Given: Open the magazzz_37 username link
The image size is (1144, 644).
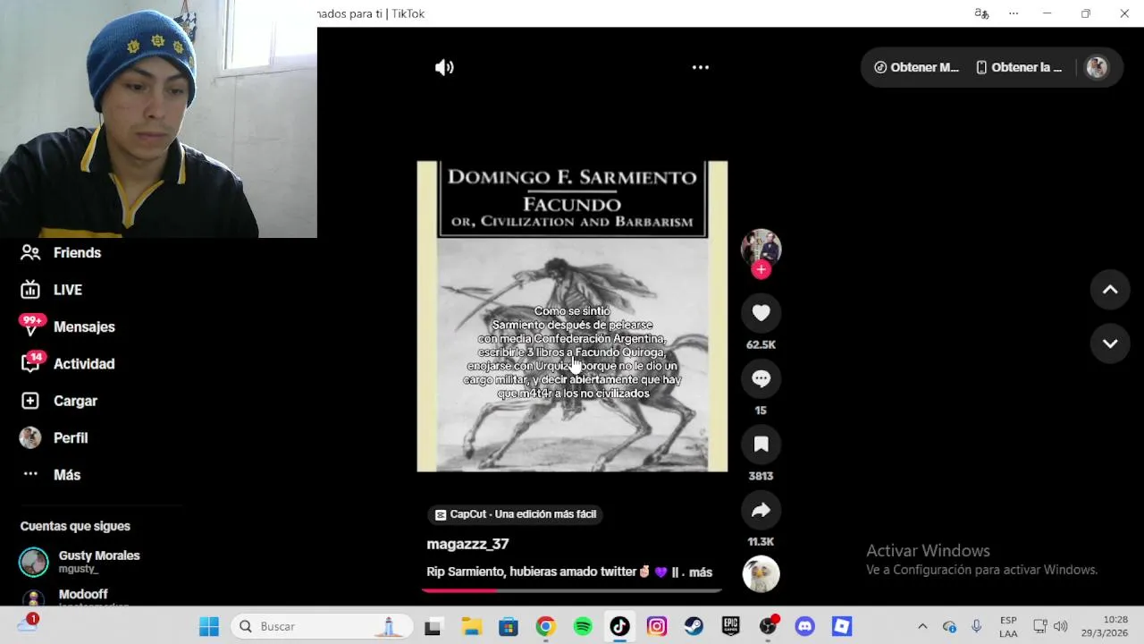Looking at the screenshot, I should (x=467, y=544).
